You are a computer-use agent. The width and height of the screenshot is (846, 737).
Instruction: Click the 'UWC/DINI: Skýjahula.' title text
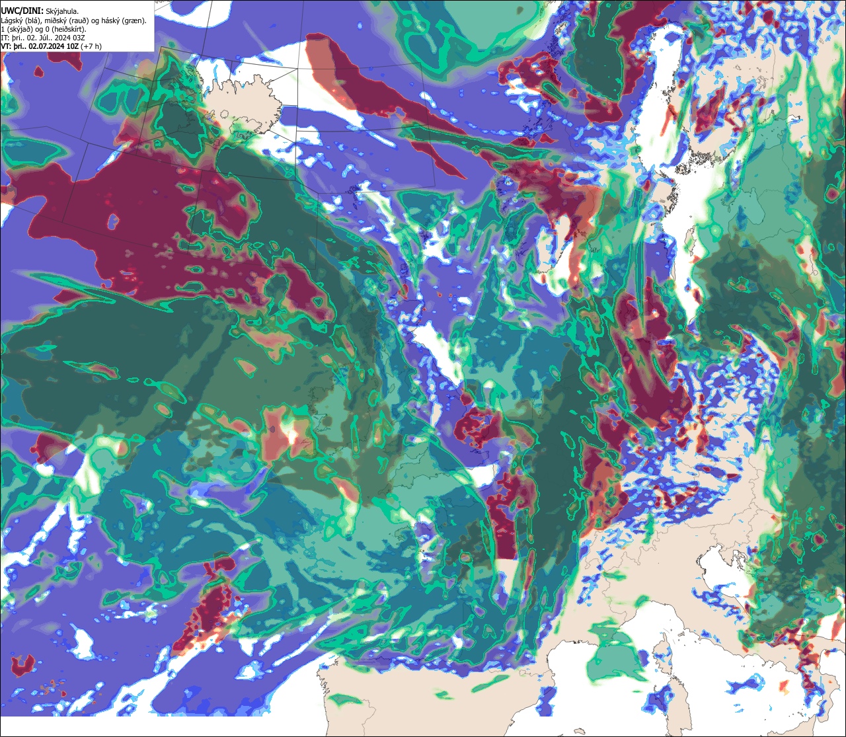coord(40,11)
